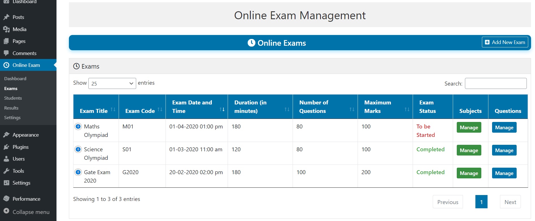Expand the Maths Olympiad row details
Viewport: 535px width, 221px height.
[78, 126]
